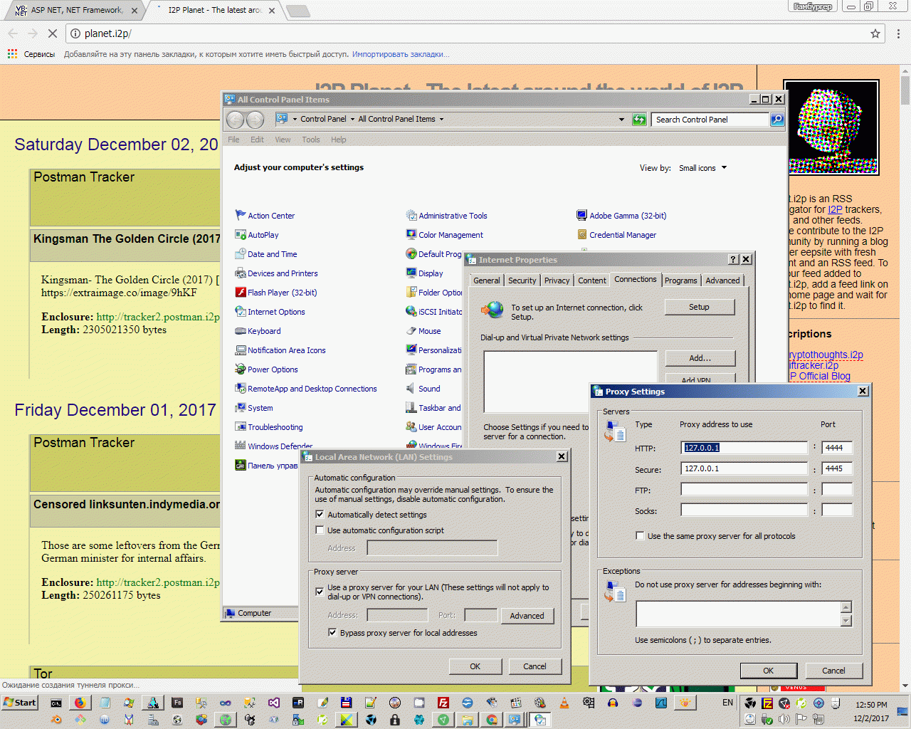Toggle 'Automatically detect settings' checkbox
911x729 pixels.
(x=320, y=515)
